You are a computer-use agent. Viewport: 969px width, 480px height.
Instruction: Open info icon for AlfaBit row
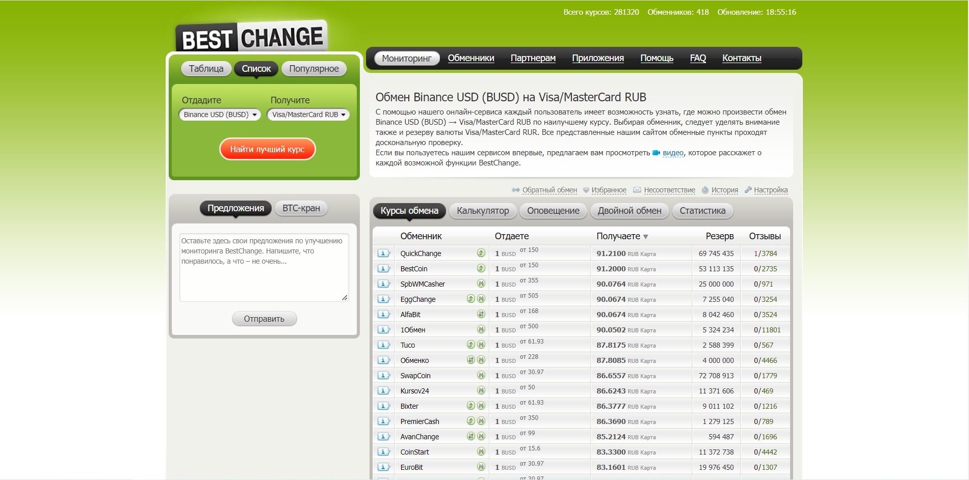pos(383,315)
